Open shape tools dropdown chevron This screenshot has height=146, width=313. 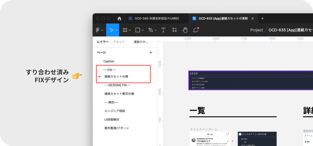tap(143, 30)
